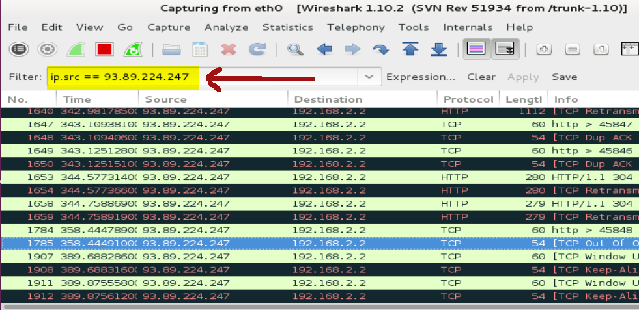639x310 pixels.
Task: Open the Capture menu
Action: pos(169,27)
